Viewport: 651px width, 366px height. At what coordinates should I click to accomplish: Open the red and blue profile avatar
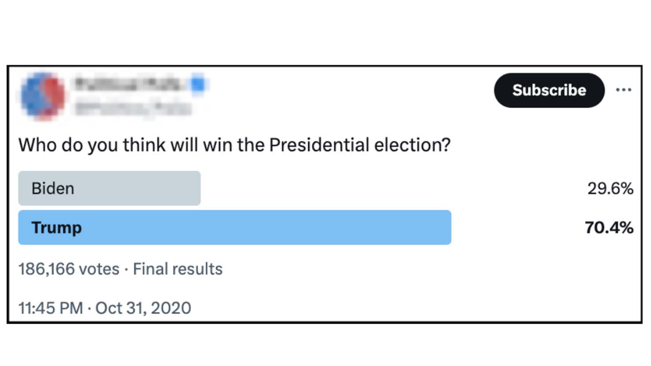(x=43, y=96)
